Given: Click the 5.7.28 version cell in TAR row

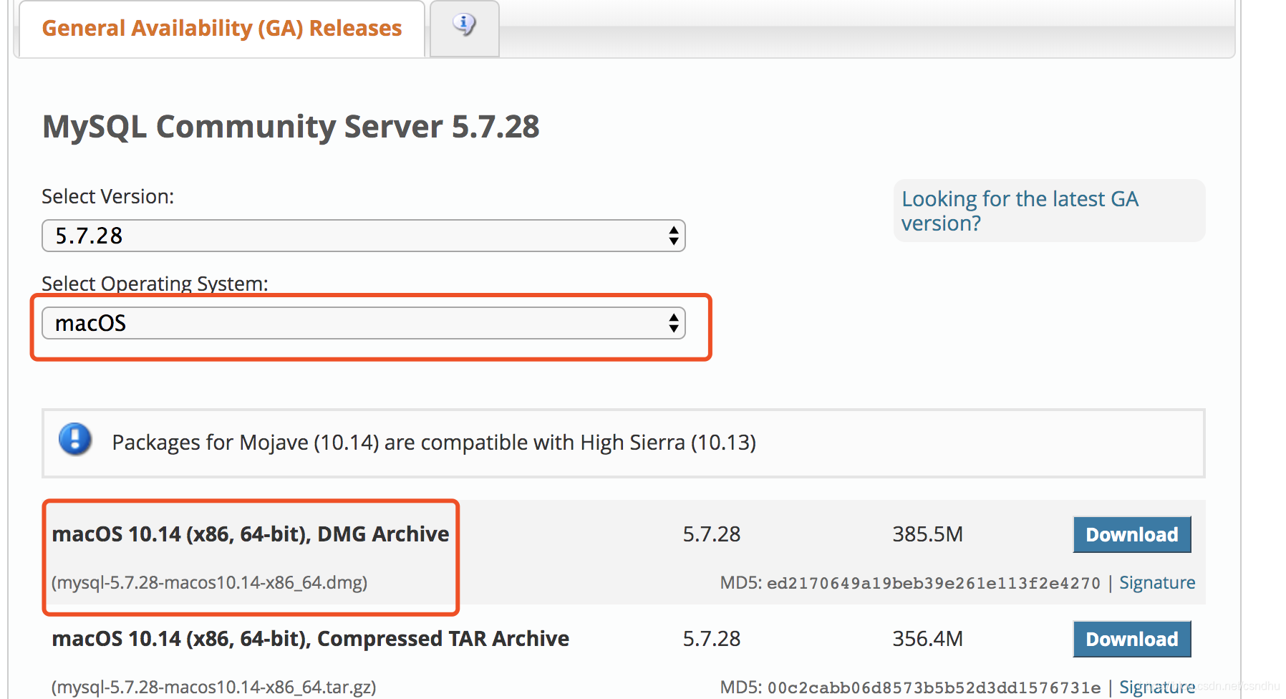Looking at the screenshot, I should [711, 639].
